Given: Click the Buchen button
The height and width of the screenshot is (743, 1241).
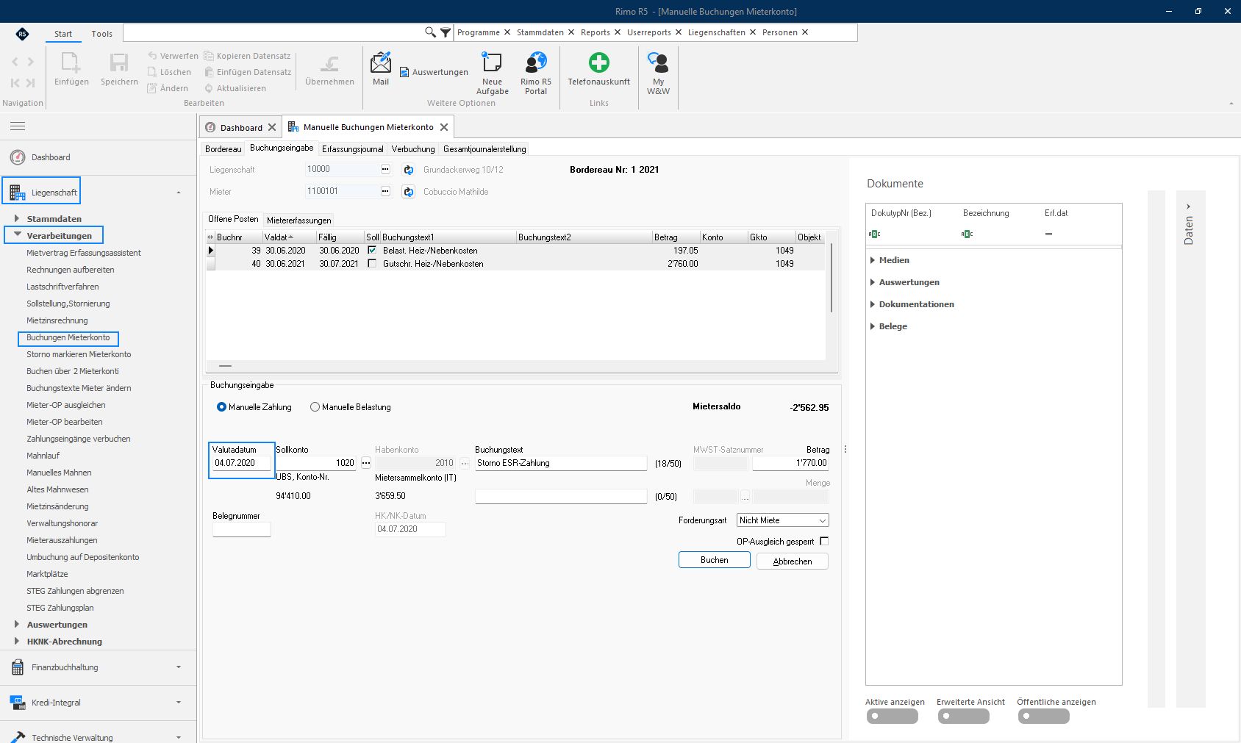Looking at the screenshot, I should pyautogui.click(x=715, y=560).
